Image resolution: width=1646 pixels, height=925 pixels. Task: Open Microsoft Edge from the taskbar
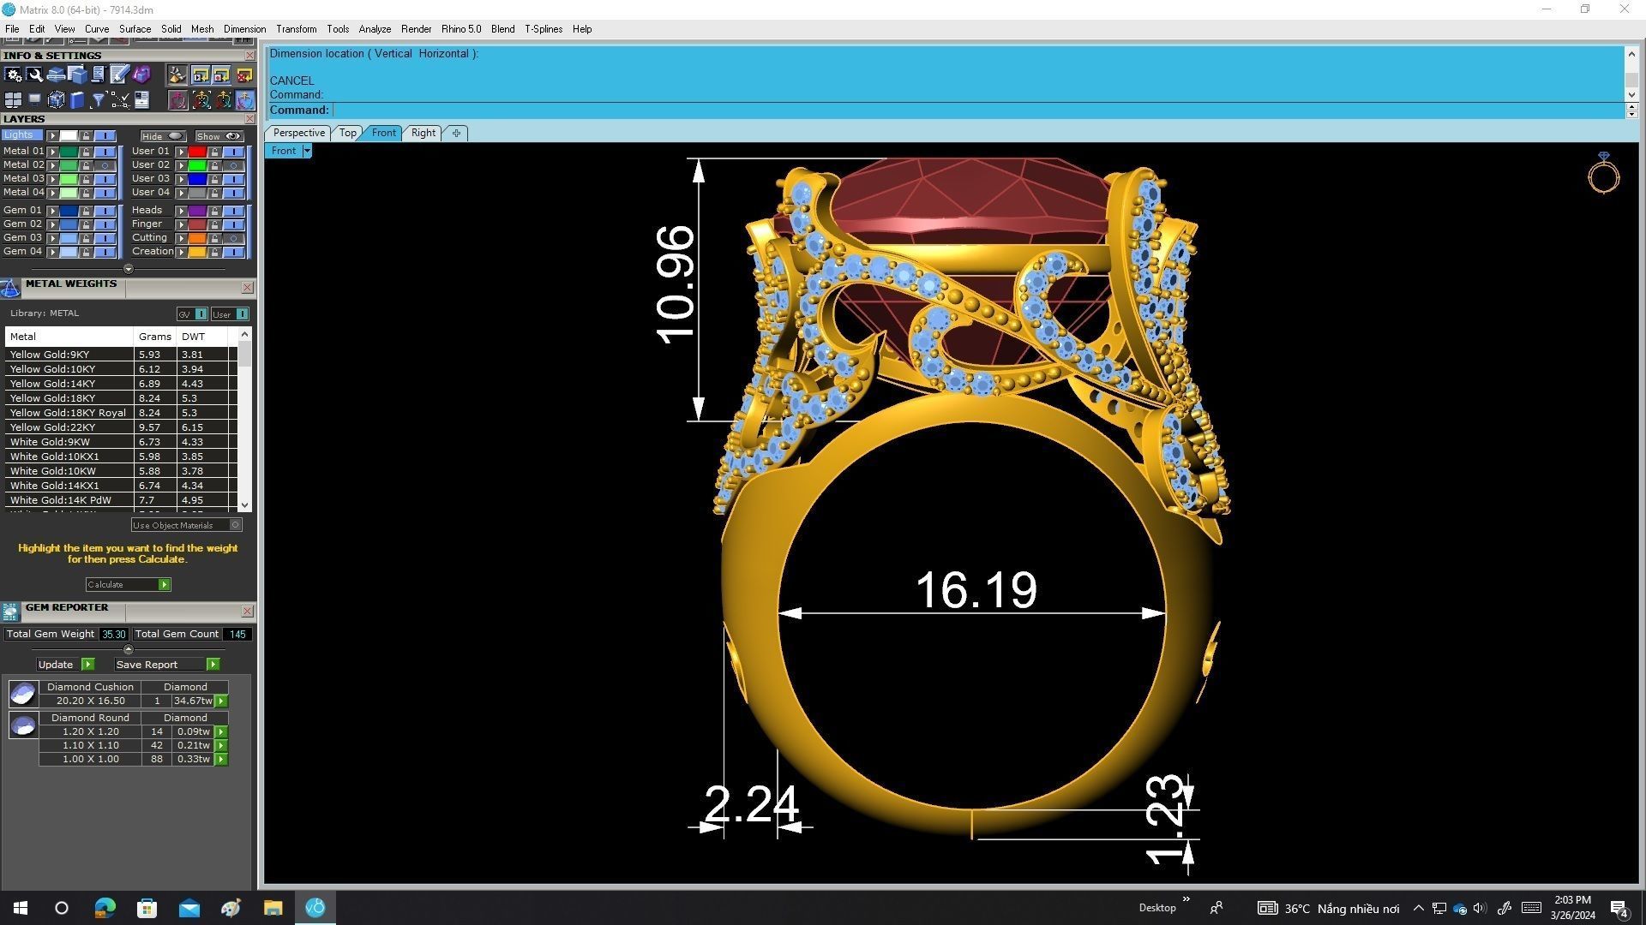click(x=105, y=908)
